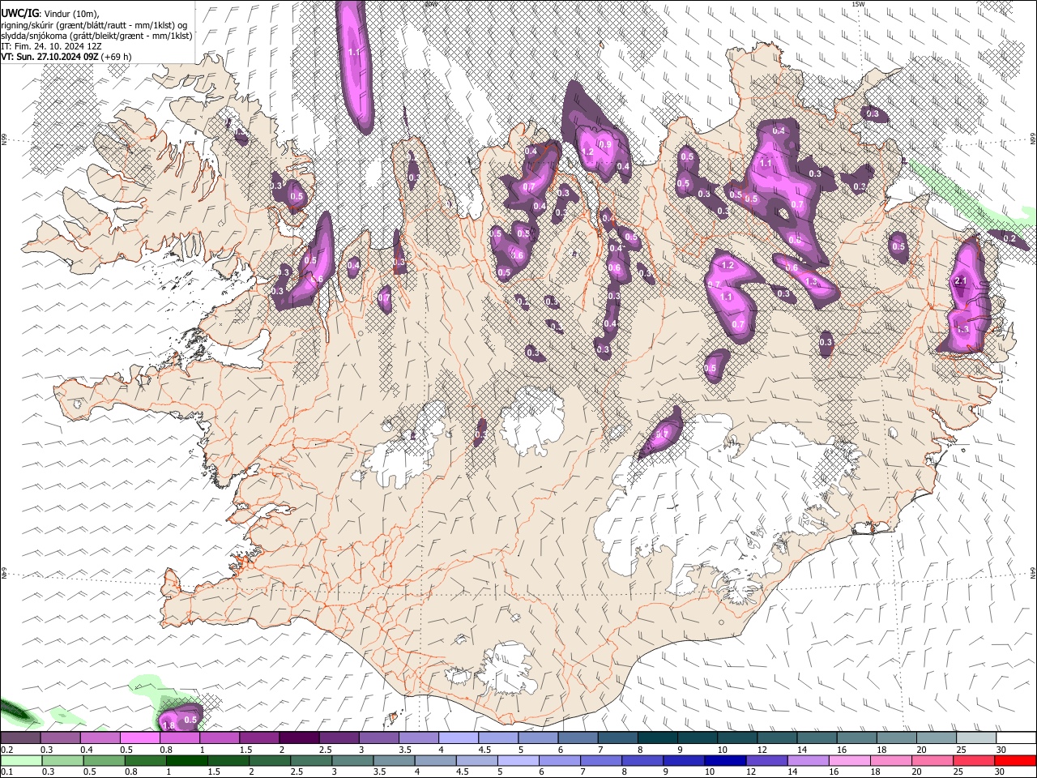Select the dark teal snow swatch at 8
Screen dimensions: 1037x778
[x=658, y=738]
